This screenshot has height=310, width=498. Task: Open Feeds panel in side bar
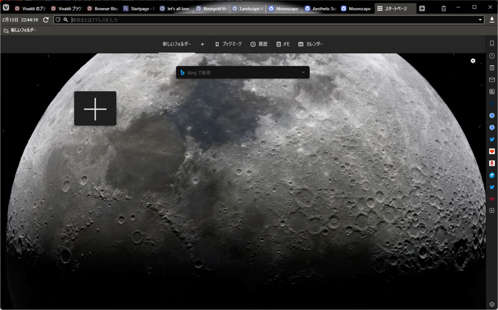(x=492, y=92)
